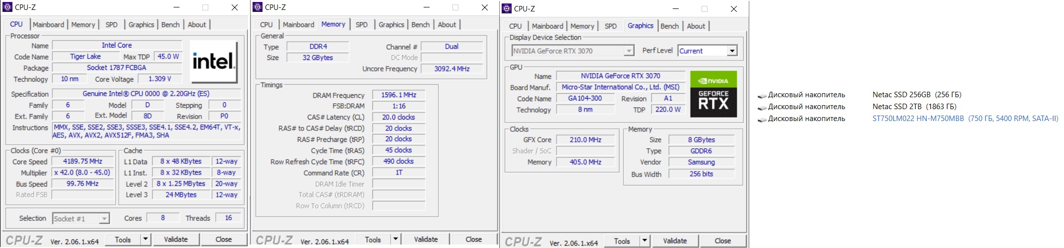Click Validate in the Graphics window

675,241
